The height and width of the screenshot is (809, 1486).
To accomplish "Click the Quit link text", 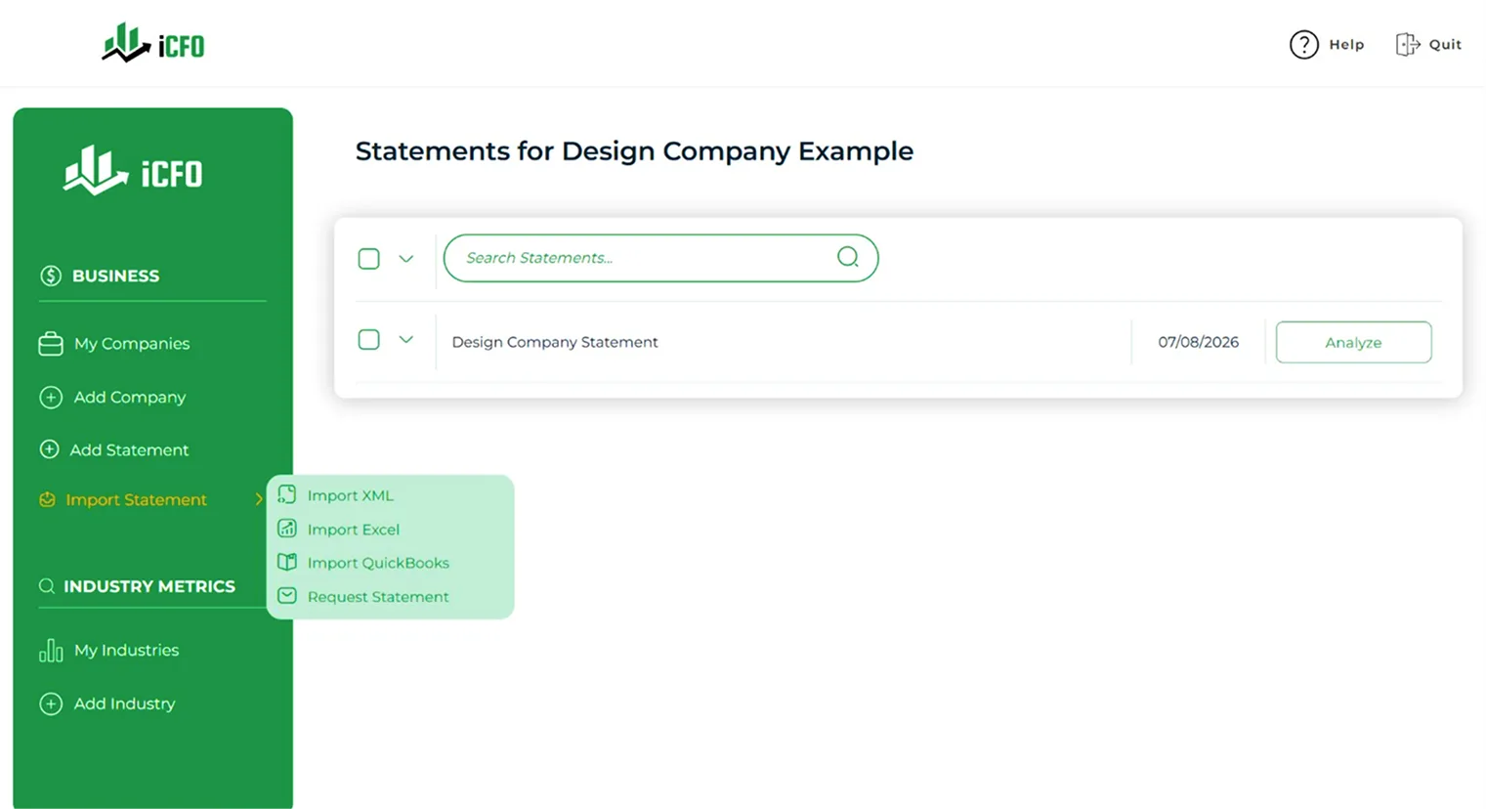I will pos(1445,44).
